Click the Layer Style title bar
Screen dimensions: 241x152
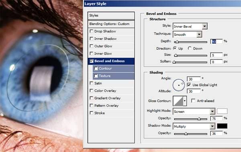pos(162,4)
